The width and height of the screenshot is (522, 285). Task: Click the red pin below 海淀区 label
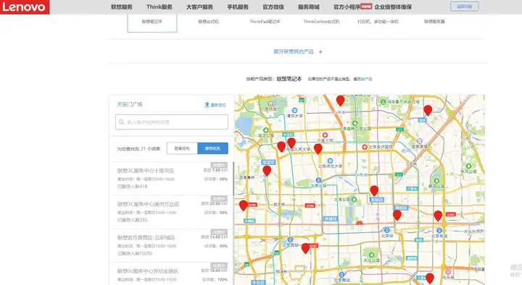point(267,171)
